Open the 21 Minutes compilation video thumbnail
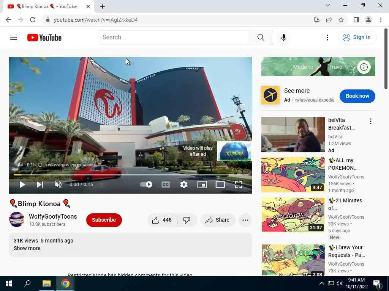This screenshot has width=389, height=291. coord(293,214)
